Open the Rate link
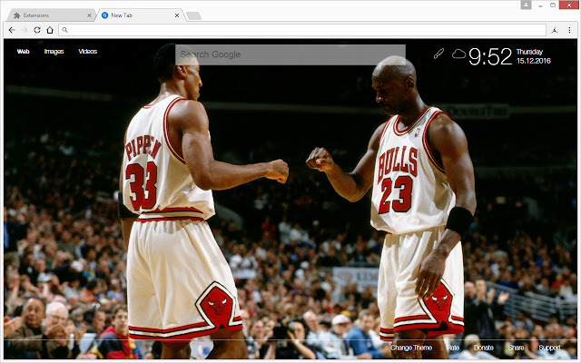The image size is (581, 363). [453, 348]
